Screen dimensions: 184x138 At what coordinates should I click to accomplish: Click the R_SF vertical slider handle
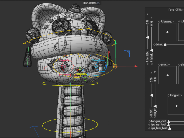[151, 95]
